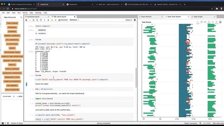224x126 pixels.
Task: Reload the browser page
Action: coord(8,9)
